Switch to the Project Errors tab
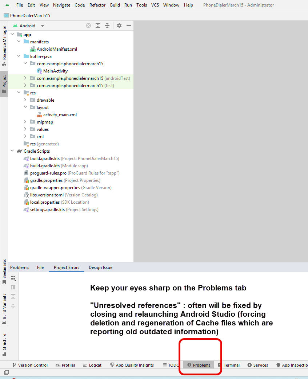The height and width of the screenshot is (379, 308). (66, 267)
